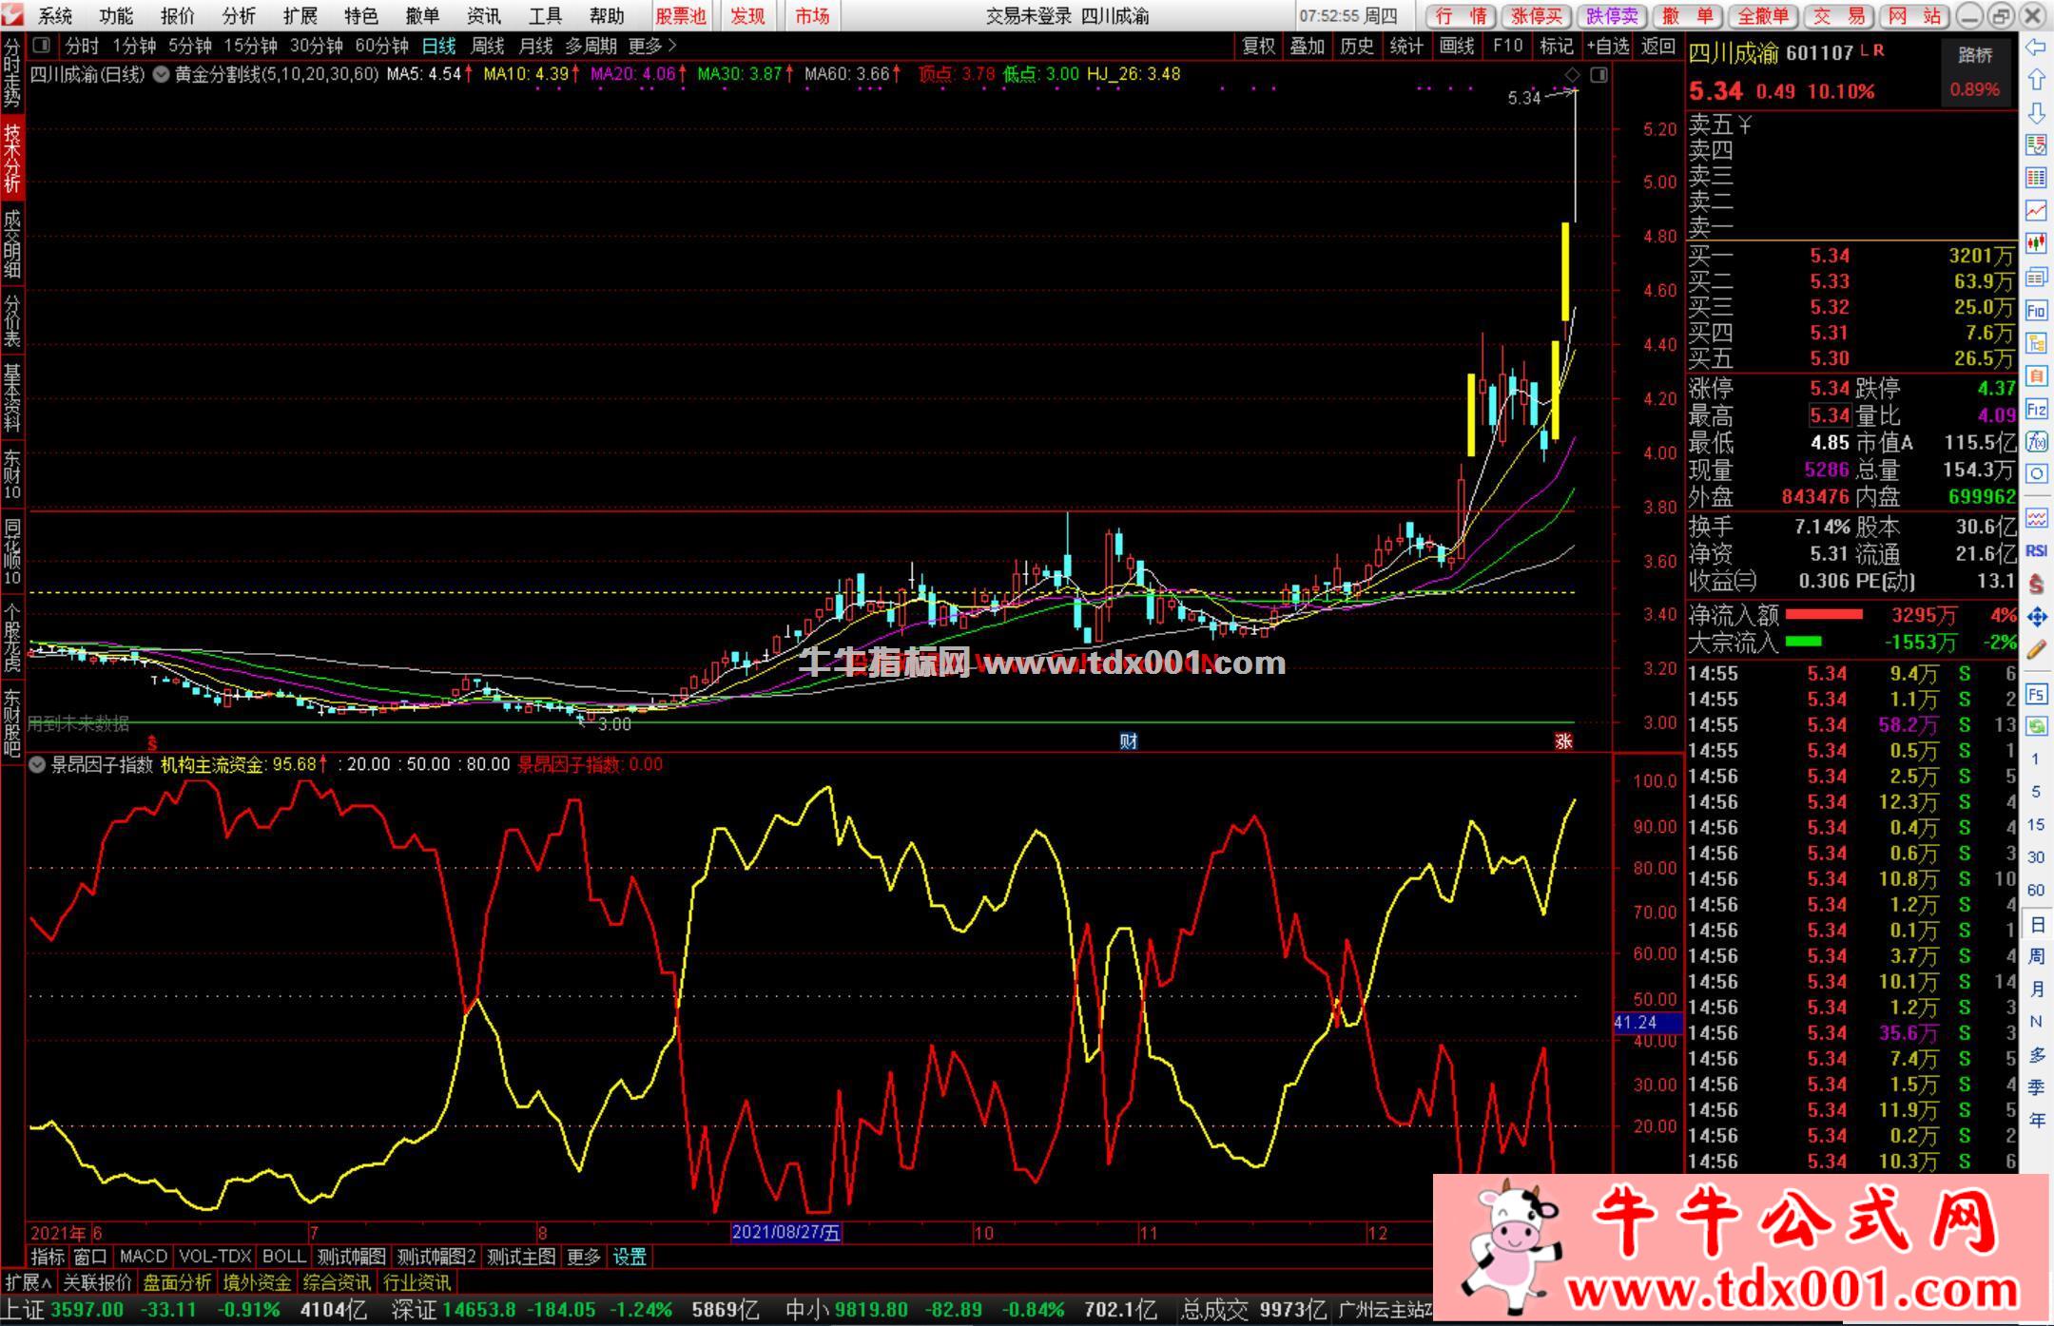Screen dimensions: 2054x1326
Task: Click the up arrow previous stock icon
Action: click(2036, 80)
